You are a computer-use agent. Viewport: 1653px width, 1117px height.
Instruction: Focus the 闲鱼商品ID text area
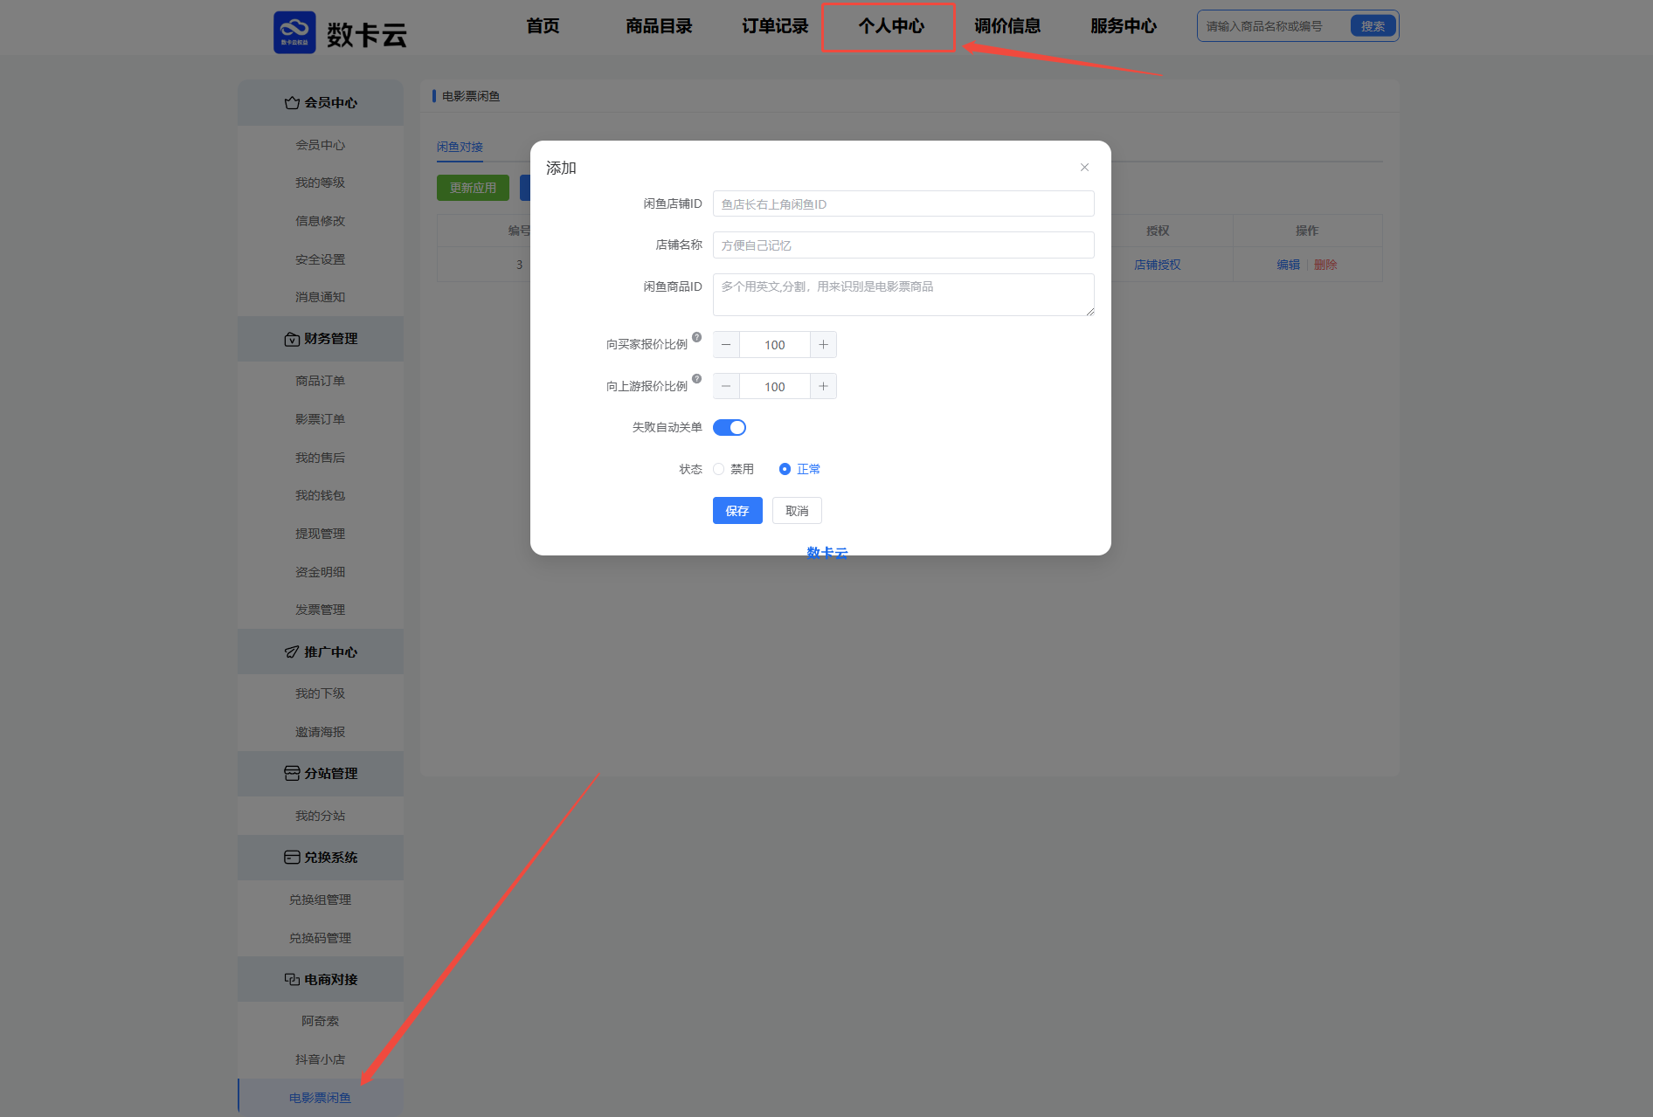pyautogui.click(x=903, y=295)
